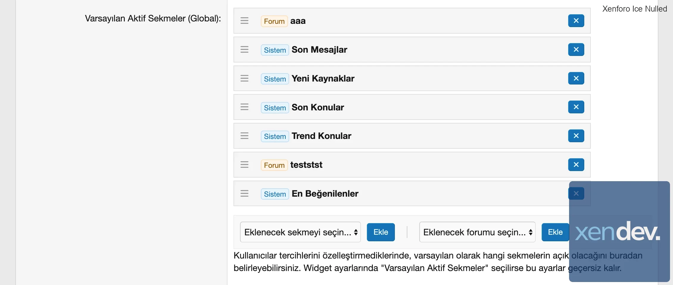This screenshot has height=285, width=673.
Task: Remove the 'Son Mesajlar' tab
Action: (x=576, y=49)
